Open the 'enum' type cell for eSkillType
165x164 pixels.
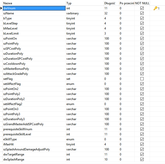(x=85, y=139)
